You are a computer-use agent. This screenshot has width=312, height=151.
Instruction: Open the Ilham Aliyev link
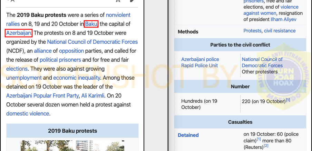click(x=283, y=19)
